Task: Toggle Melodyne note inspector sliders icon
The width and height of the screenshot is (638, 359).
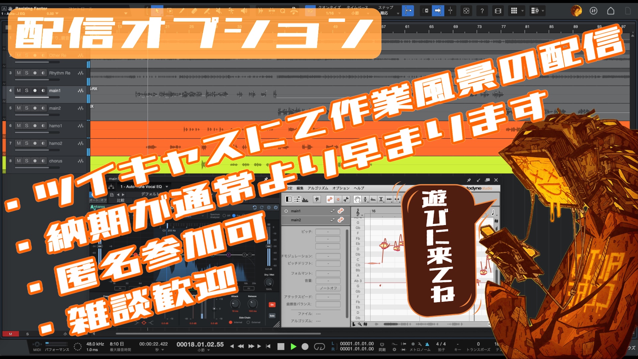Action: coord(297,199)
